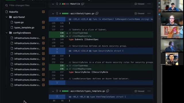Click the Makefile diff header name
184x103 pixels.
coord(75,4)
